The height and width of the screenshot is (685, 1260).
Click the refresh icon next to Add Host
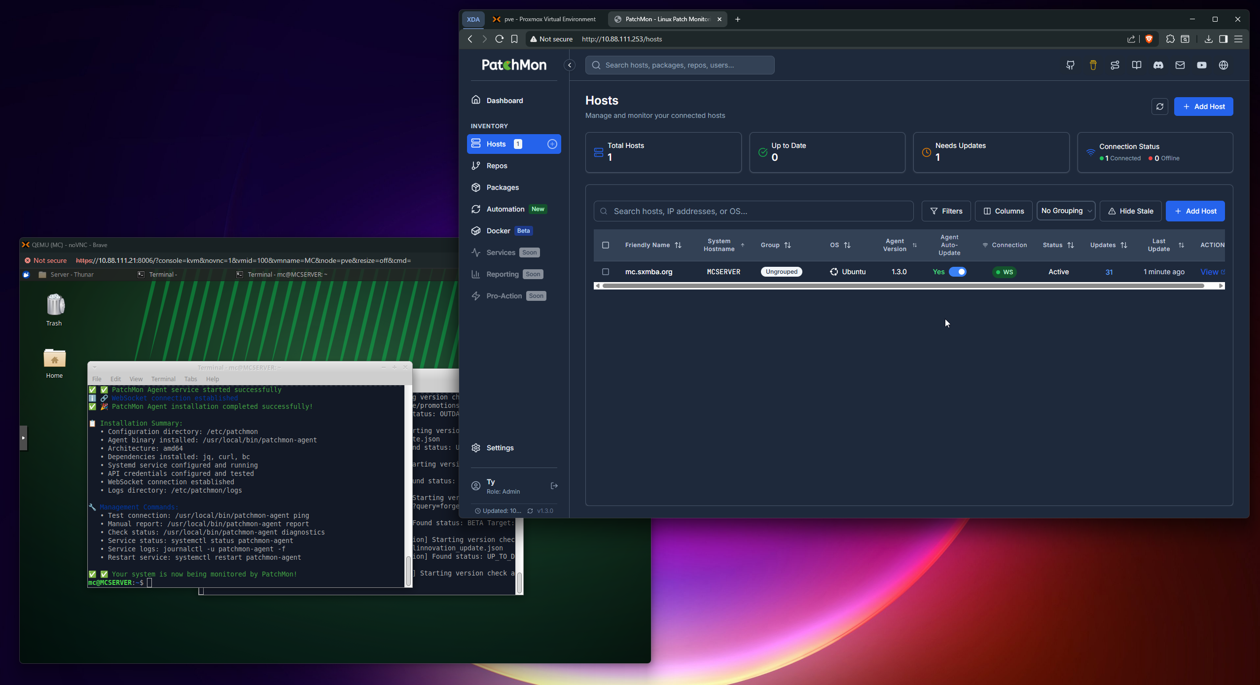pos(1159,107)
